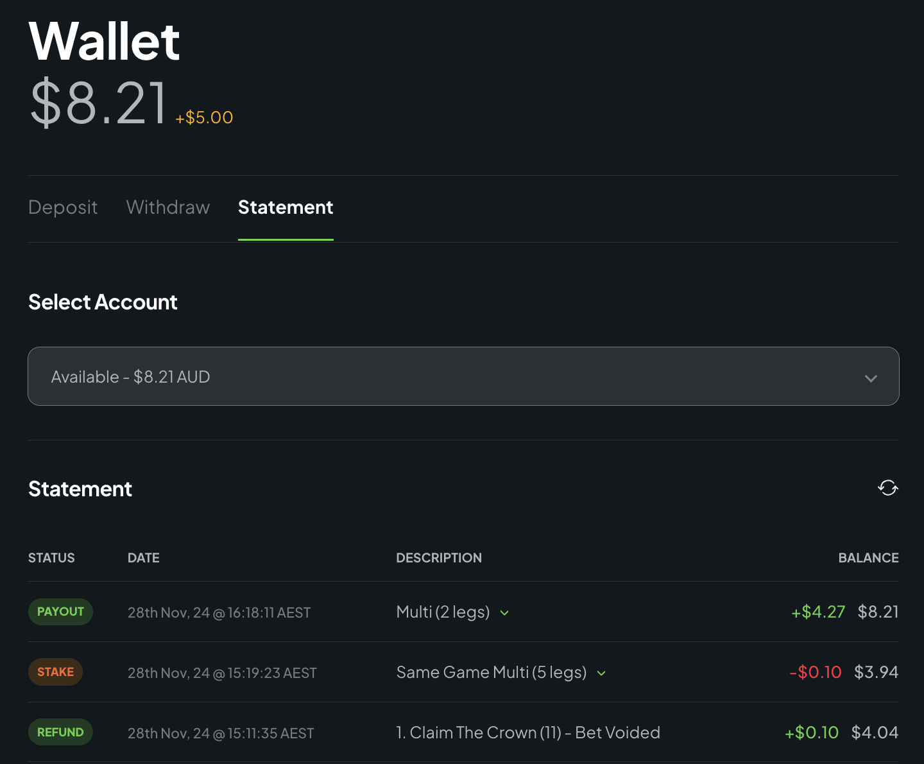The image size is (924, 764).
Task: Click the DATE column header
Action: pyautogui.click(x=144, y=558)
